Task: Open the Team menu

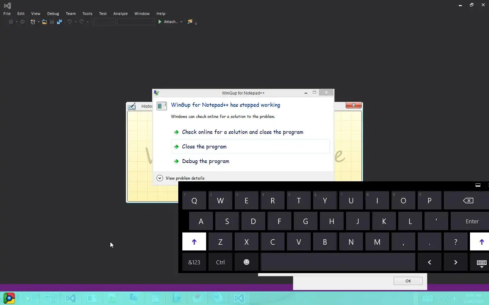Action: pyautogui.click(x=71, y=14)
